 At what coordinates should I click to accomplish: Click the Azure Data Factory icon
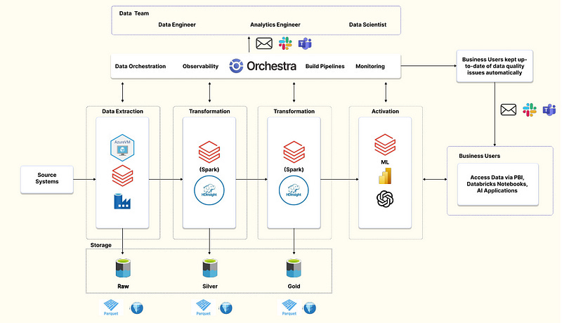point(122,202)
